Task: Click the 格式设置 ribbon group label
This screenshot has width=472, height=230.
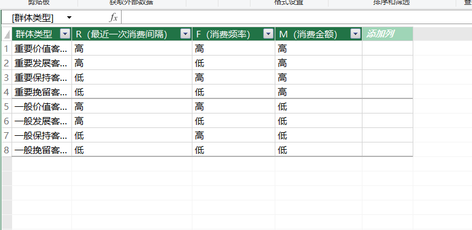Action: coord(289,2)
